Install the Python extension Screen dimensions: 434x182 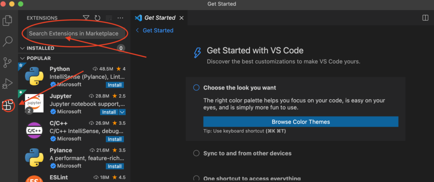click(x=114, y=85)
